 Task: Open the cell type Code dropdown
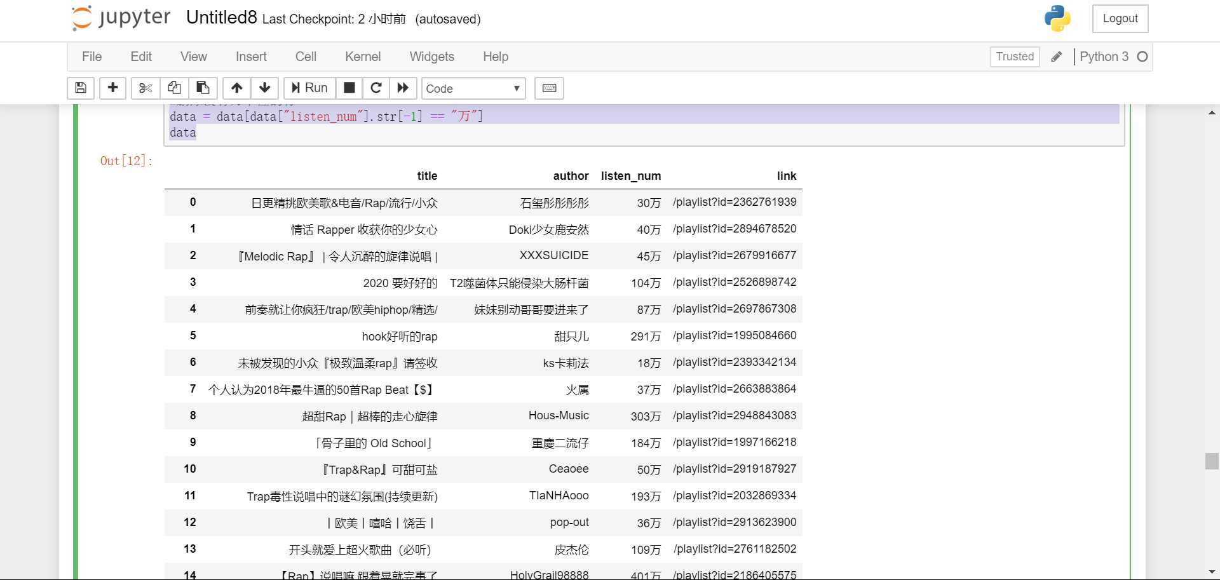tap(474, 88)
